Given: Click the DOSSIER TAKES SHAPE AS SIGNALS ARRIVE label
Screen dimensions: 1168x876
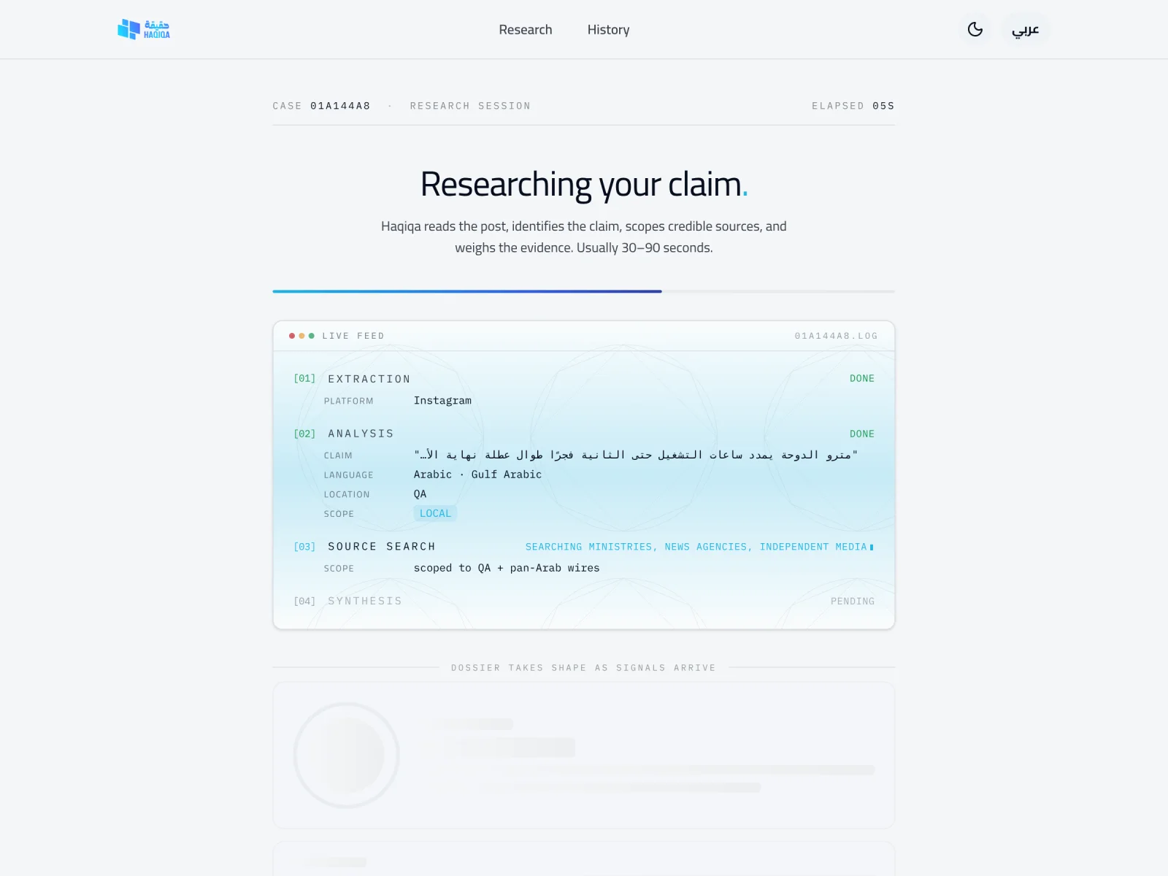Looking at the screenshot, I should coord(583,667).
